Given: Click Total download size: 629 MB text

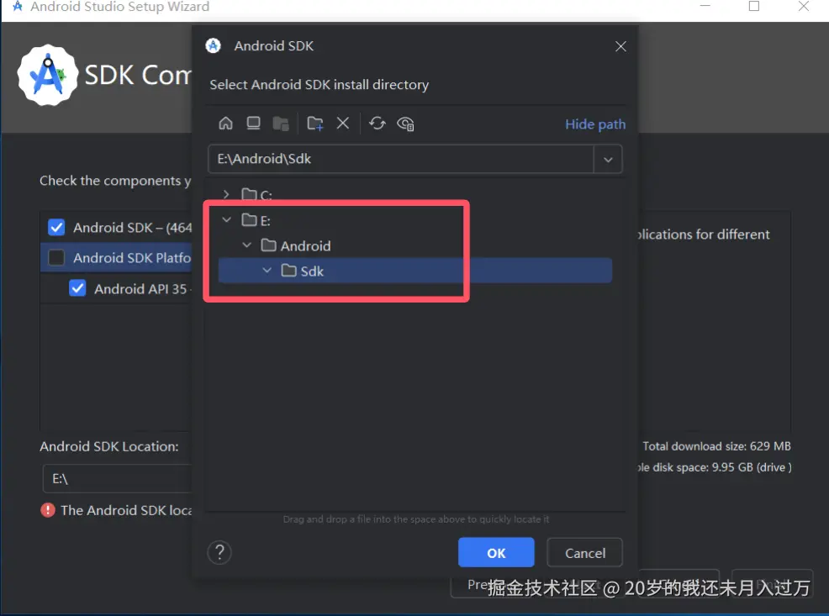Looking at the screenshot, I should [x=716, y=446].
